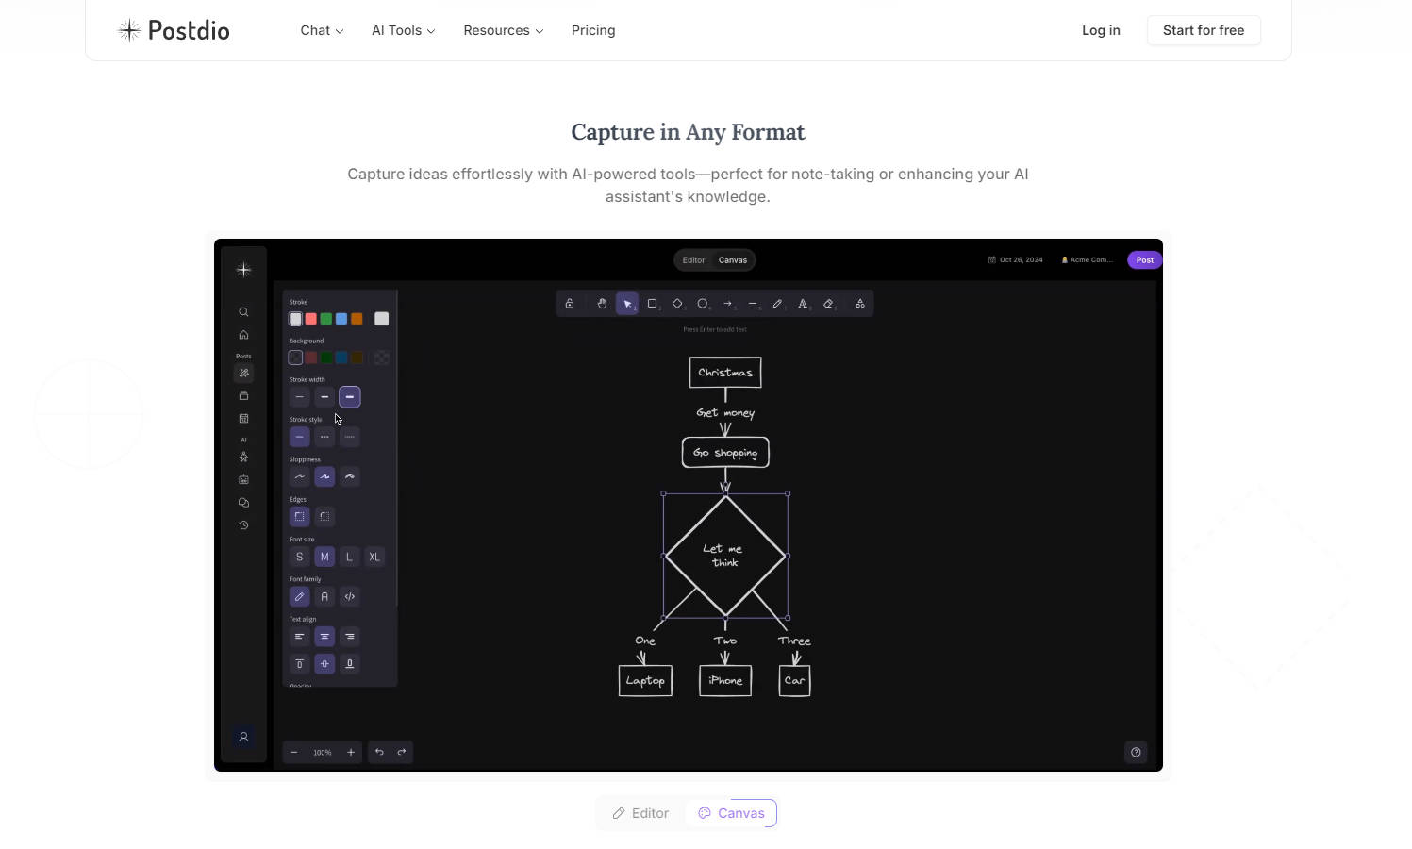
Task: Select the Hand pan tool
Action: pos(602,304)
